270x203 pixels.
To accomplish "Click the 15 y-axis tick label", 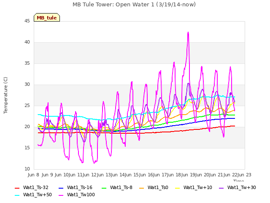I will (27, 148).
